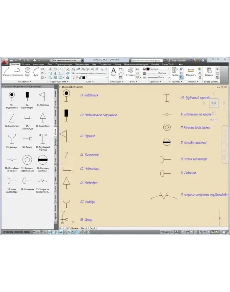Select the Отрезок line tool
This screenshot has width=230, height=292.
(x=7, y=71)
